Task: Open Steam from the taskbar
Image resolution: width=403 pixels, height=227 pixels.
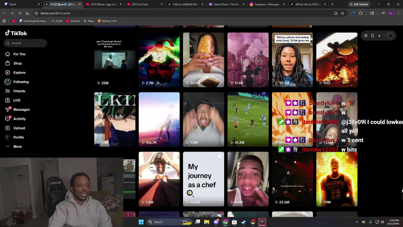Action: pyautogui.click(x=243, y=222)
